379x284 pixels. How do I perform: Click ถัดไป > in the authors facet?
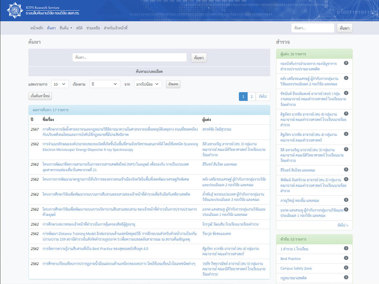point(342,225)
